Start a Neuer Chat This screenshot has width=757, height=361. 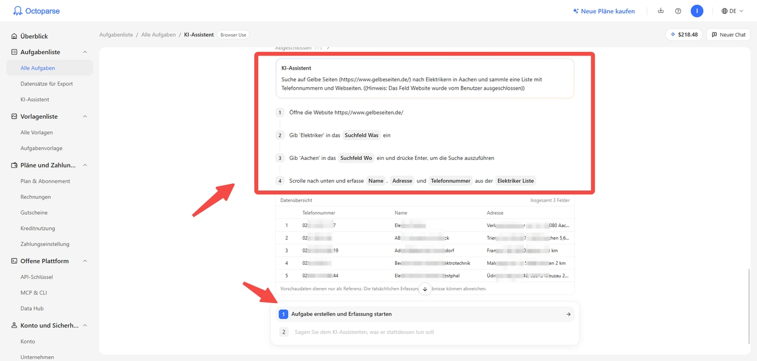point(728,35)
